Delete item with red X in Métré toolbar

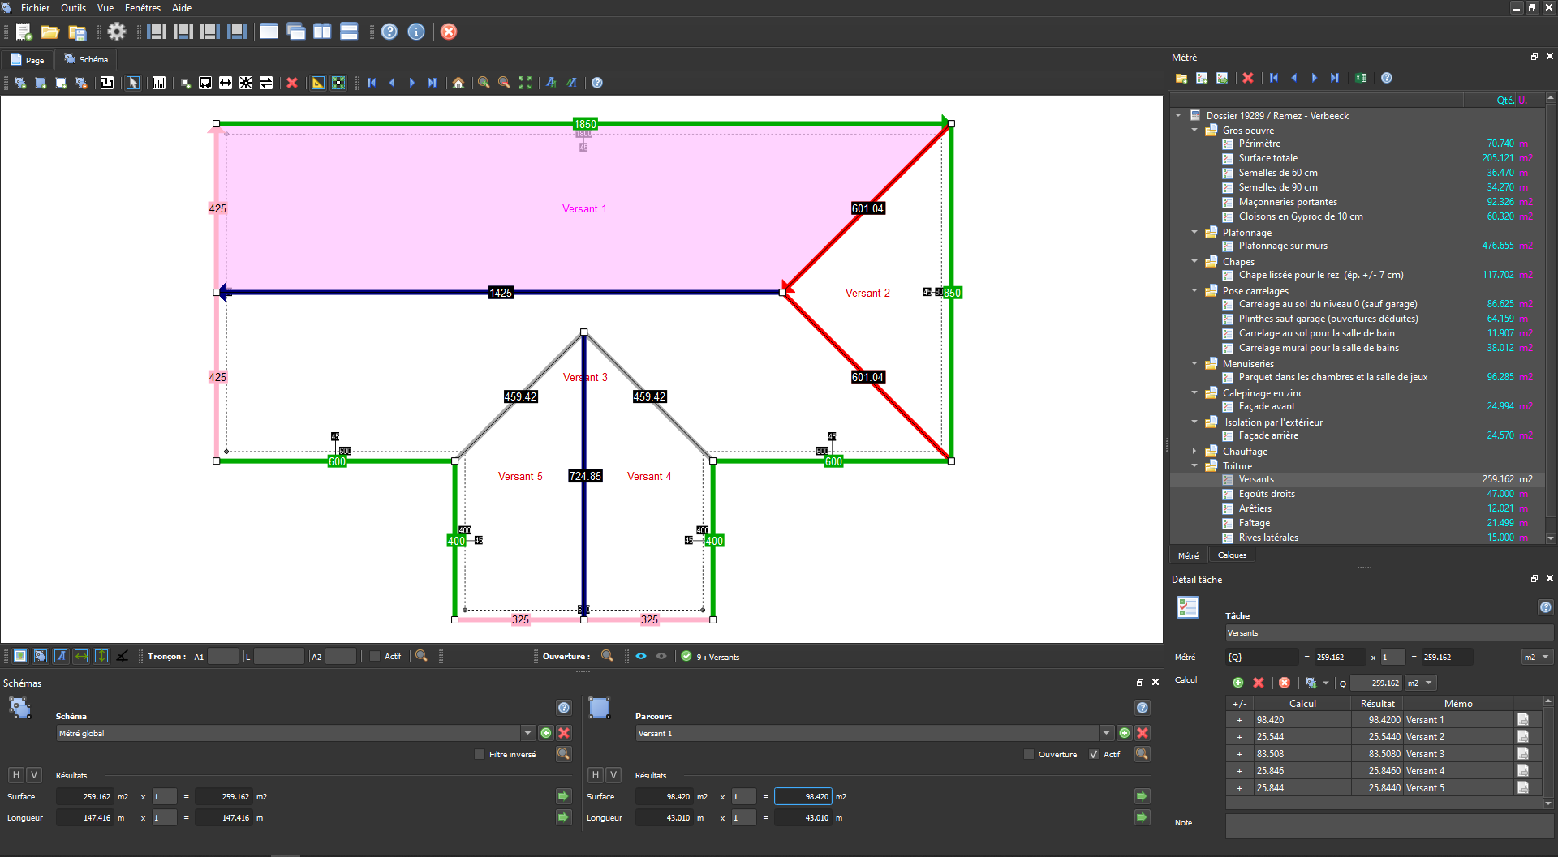[1248, 78]
